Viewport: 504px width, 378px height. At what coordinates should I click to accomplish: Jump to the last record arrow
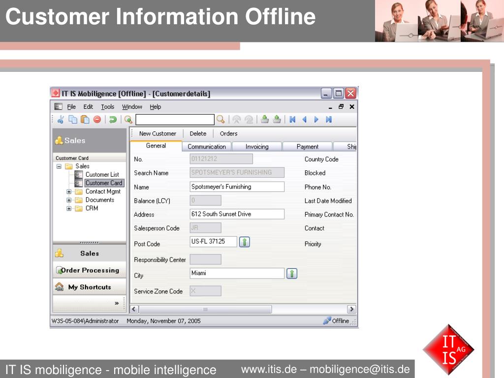[329, 119]
